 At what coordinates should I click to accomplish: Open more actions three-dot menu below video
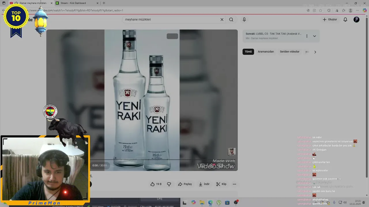[x=234, y=184]
